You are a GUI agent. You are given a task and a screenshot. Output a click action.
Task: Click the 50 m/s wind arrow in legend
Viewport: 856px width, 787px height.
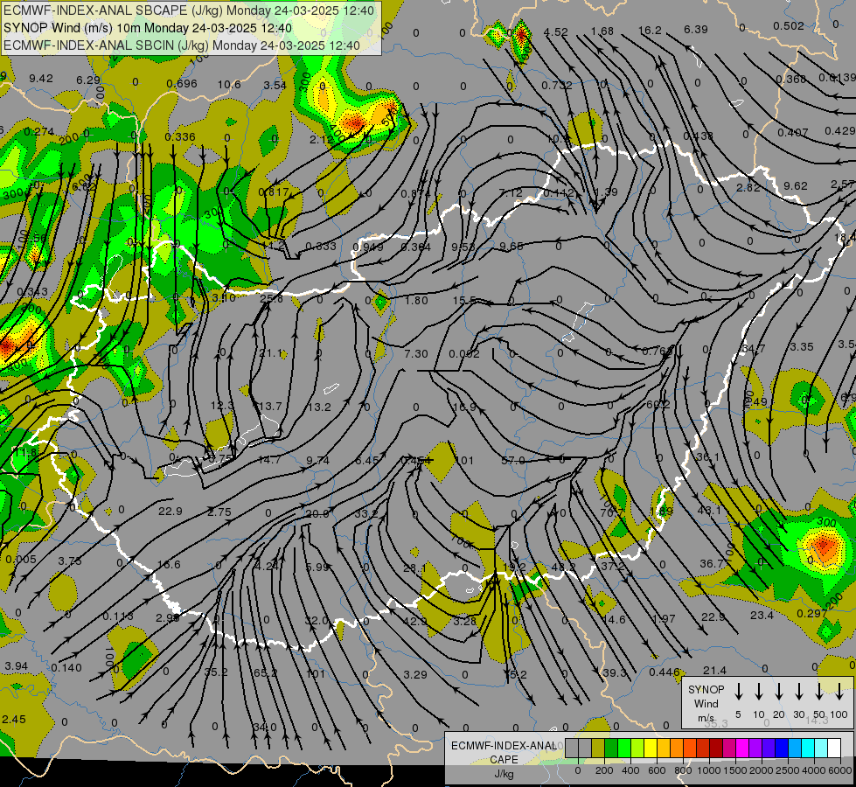pos(819,691)
